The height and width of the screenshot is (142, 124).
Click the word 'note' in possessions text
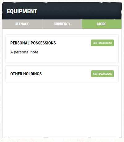[x=34, y=52]
